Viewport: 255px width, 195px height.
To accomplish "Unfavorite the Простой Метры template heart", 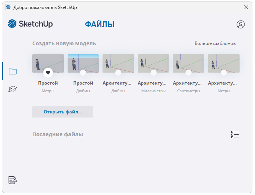I will click(48, 73).
